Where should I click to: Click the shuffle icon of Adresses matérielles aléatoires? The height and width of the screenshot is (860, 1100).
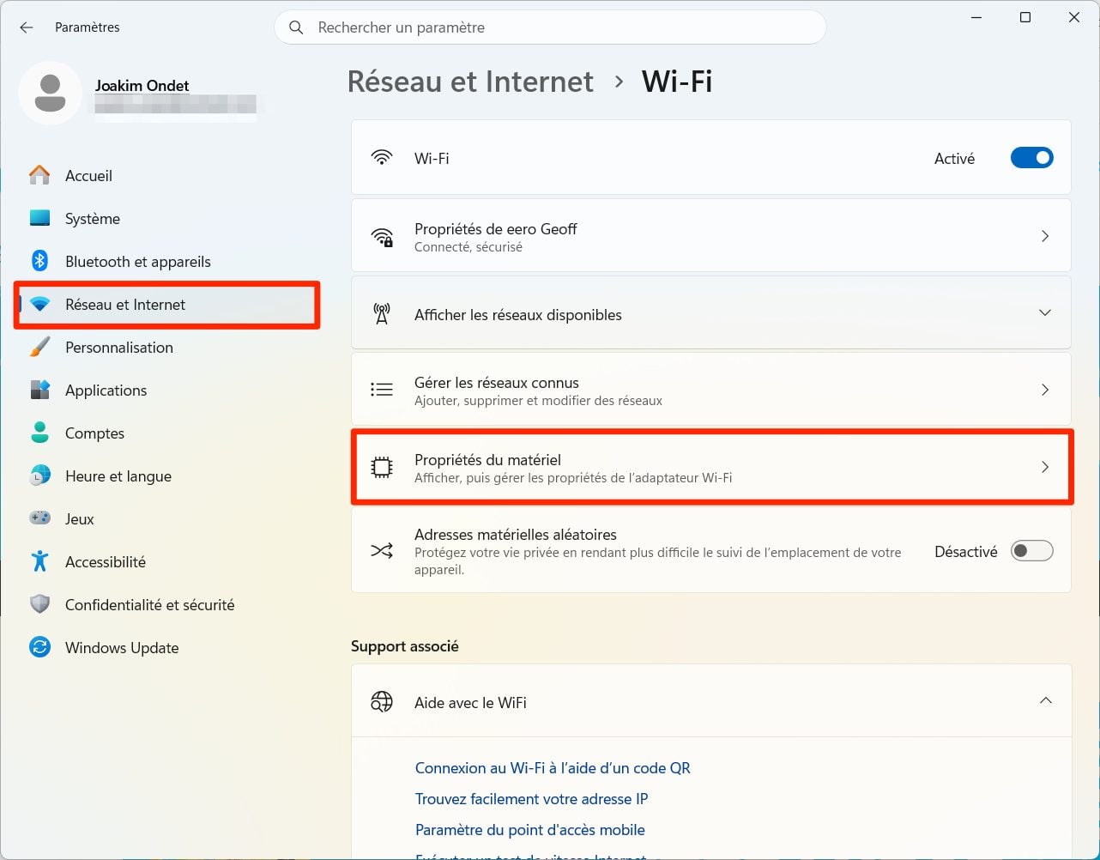382,550
